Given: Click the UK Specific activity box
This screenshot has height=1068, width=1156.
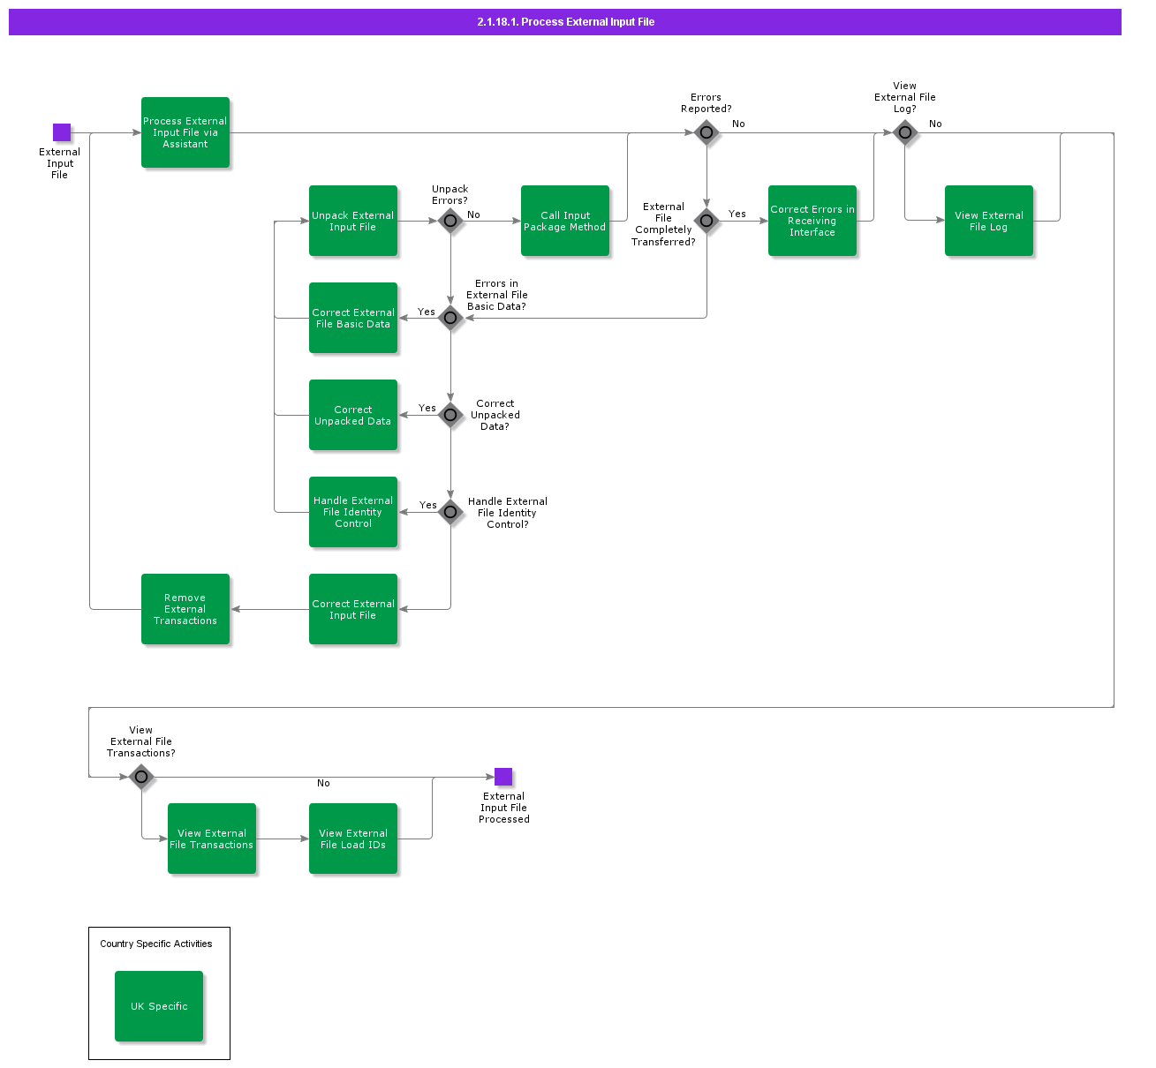Looking at the screenshot, I should point(158,1005).
